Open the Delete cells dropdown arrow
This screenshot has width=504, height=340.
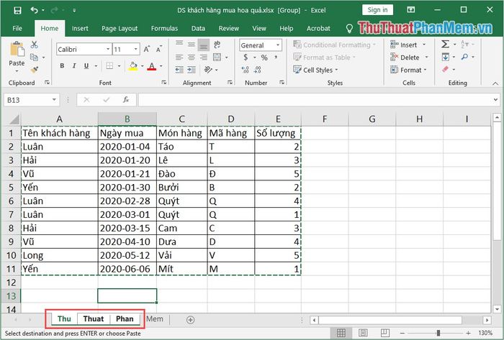click(427, 58)
